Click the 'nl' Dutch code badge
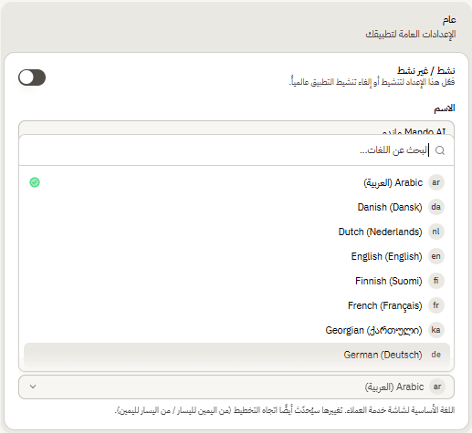Screen dimensions: 472x433 pos(436,232)
